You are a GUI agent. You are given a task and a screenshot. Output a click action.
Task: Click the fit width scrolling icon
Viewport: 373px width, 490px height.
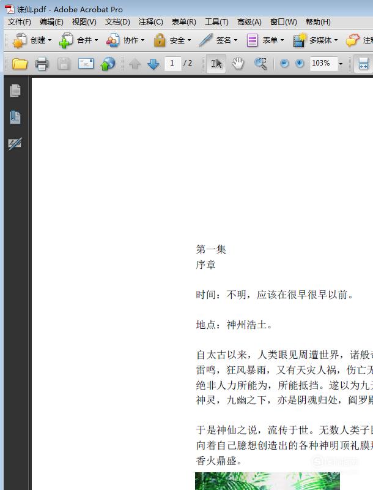[364, 64]
